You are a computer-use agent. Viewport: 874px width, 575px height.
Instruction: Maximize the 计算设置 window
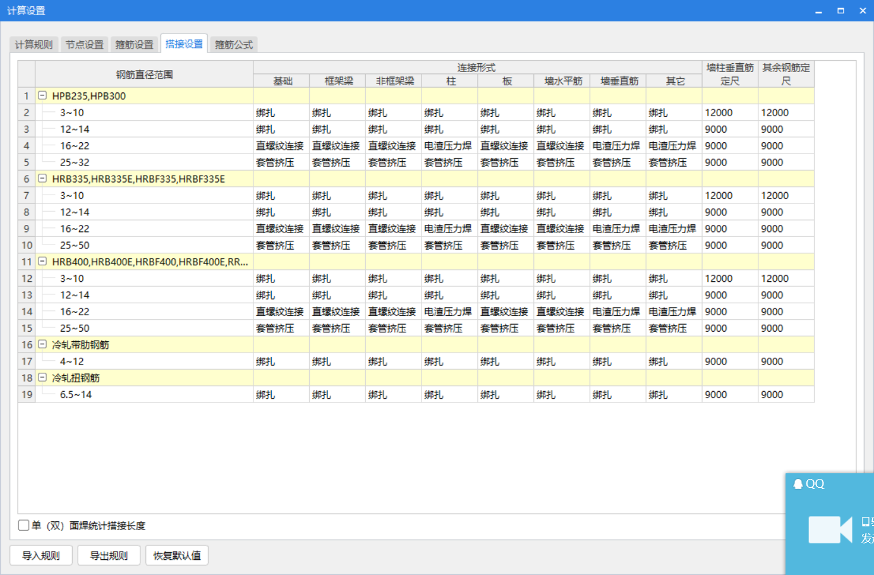coord(841,11)
